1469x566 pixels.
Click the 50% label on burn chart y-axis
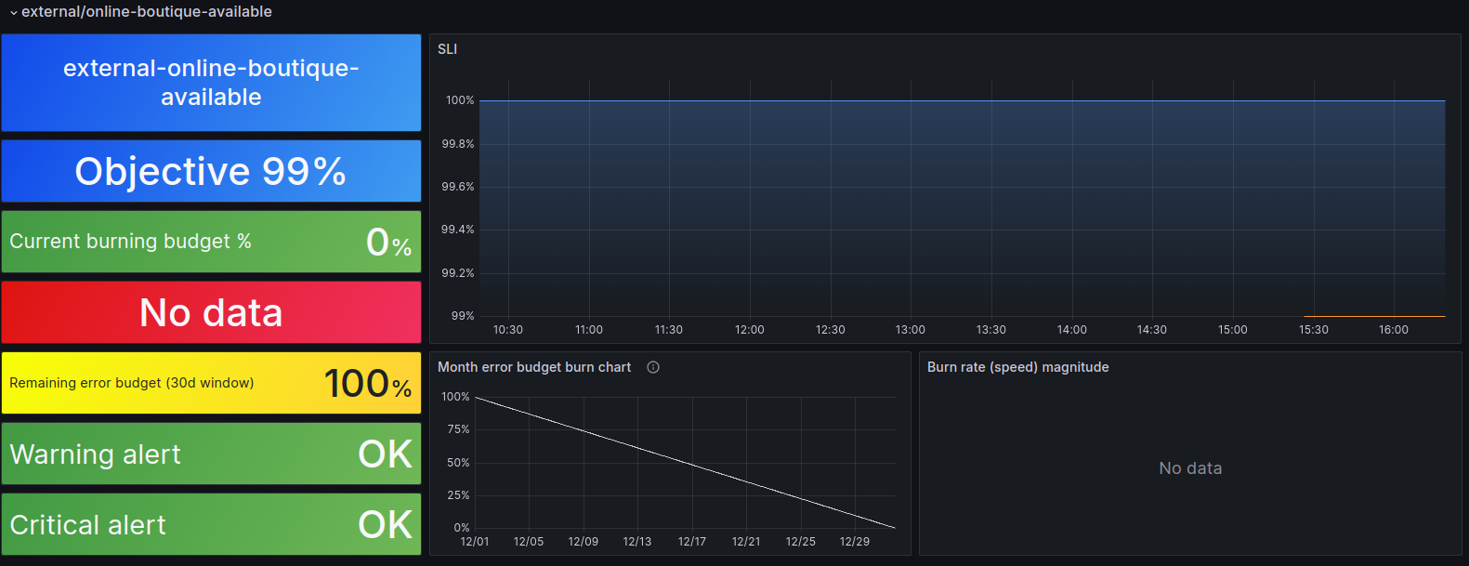click(458, 463)
